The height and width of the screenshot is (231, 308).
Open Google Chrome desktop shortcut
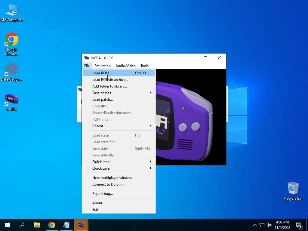(12, 44)
